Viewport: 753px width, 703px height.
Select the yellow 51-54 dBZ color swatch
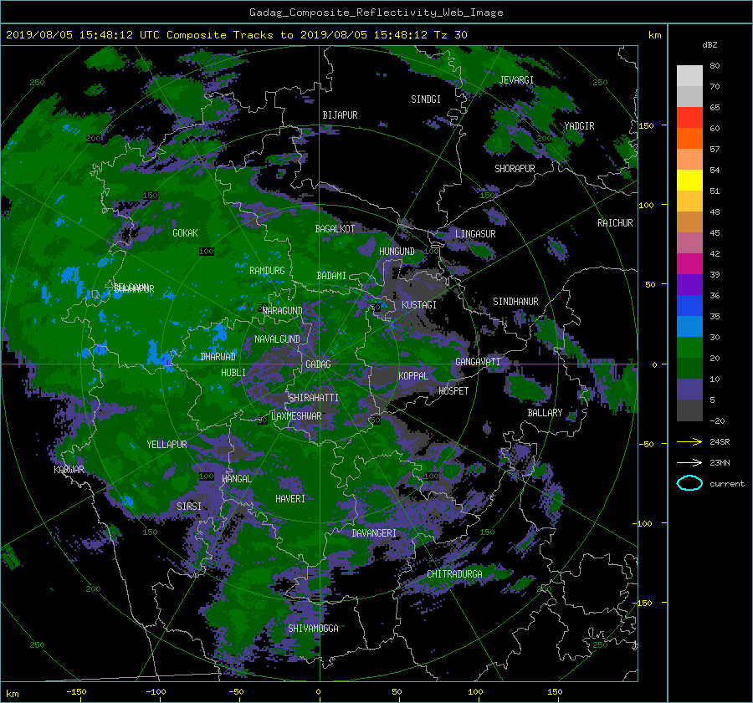pos(689,181)
